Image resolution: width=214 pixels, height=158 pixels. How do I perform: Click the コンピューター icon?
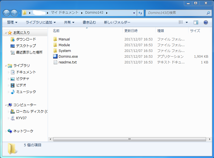click(10, 105)
